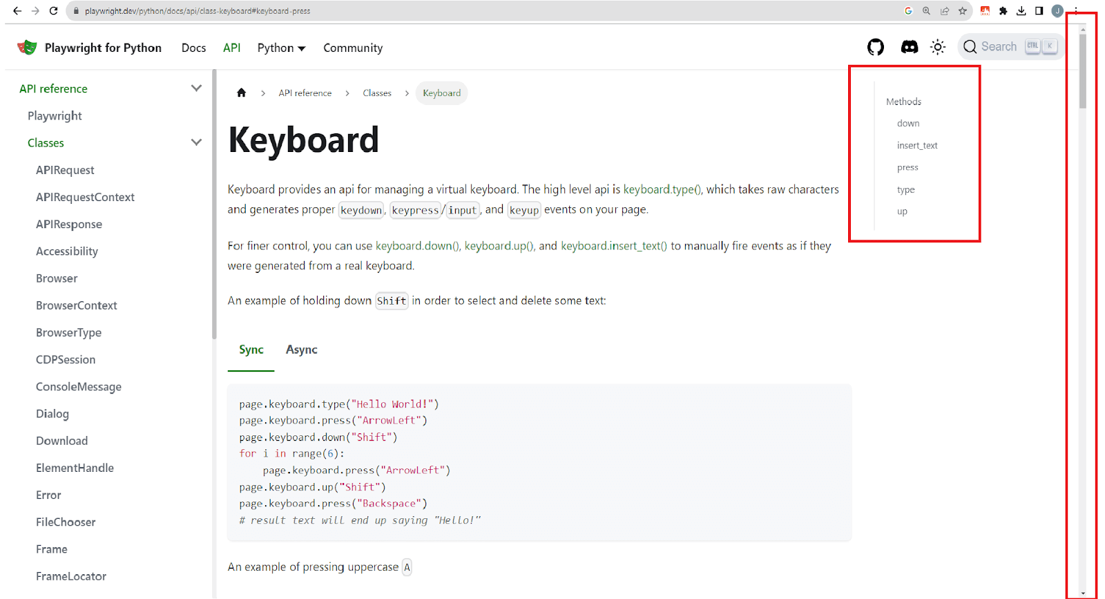The image size is (1105, 599).
Task: Open the Search docs box
Action: [1010, 47]
